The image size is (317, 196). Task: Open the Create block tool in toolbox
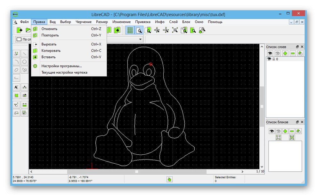point(16,113)
